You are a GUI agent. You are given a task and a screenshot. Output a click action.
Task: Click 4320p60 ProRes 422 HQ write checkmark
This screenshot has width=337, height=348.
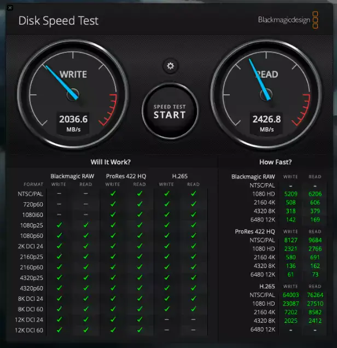[113, 288]
